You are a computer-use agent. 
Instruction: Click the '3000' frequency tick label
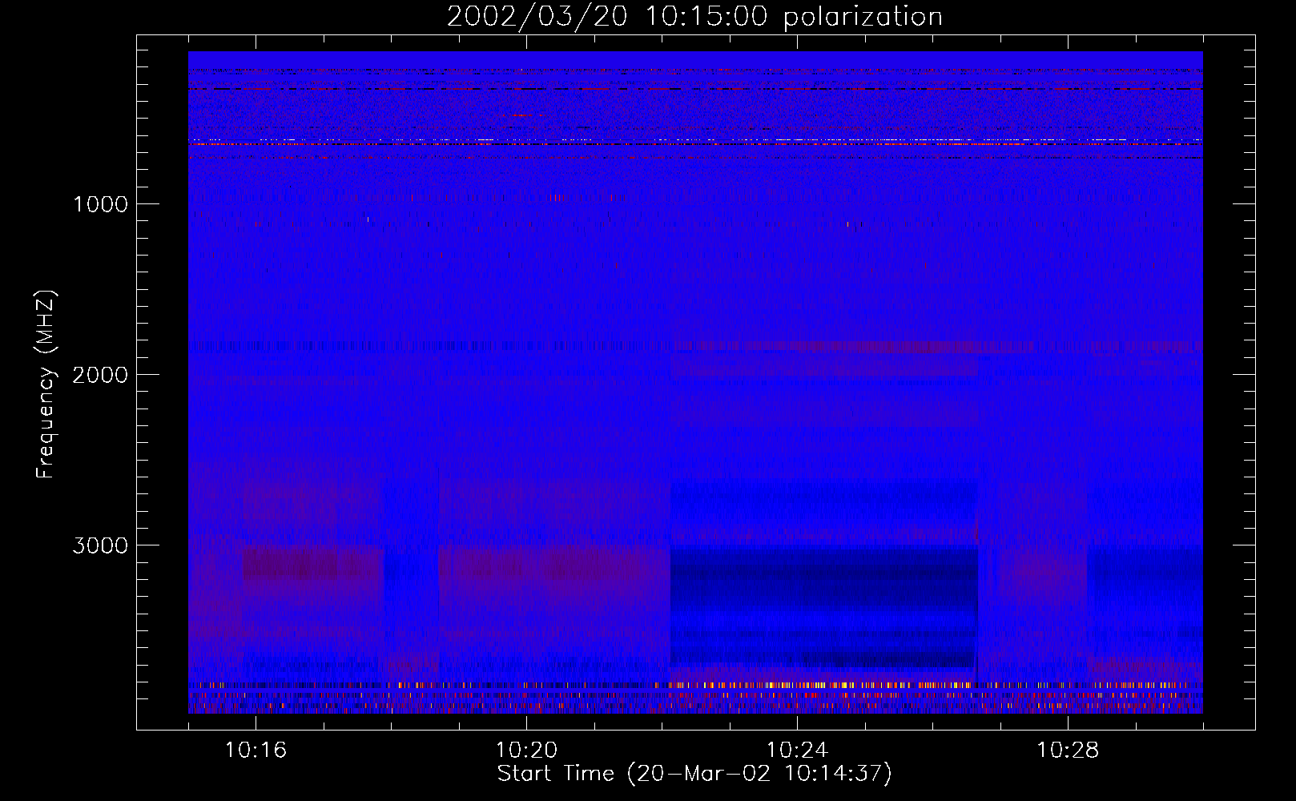point(100,545)
